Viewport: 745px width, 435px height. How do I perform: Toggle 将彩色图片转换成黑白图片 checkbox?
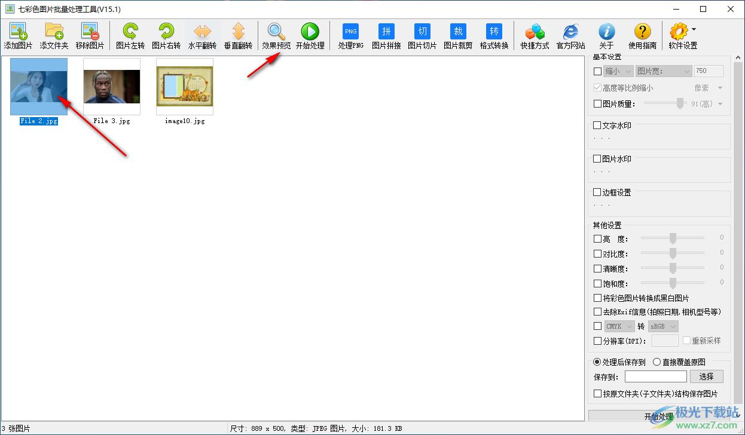pos(597,298)
